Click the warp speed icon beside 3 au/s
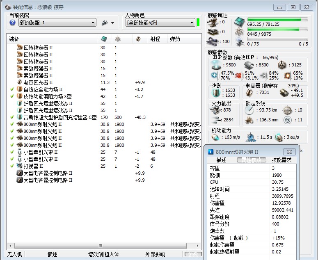This screenshot has height=260, width=318. pos(279,137)
